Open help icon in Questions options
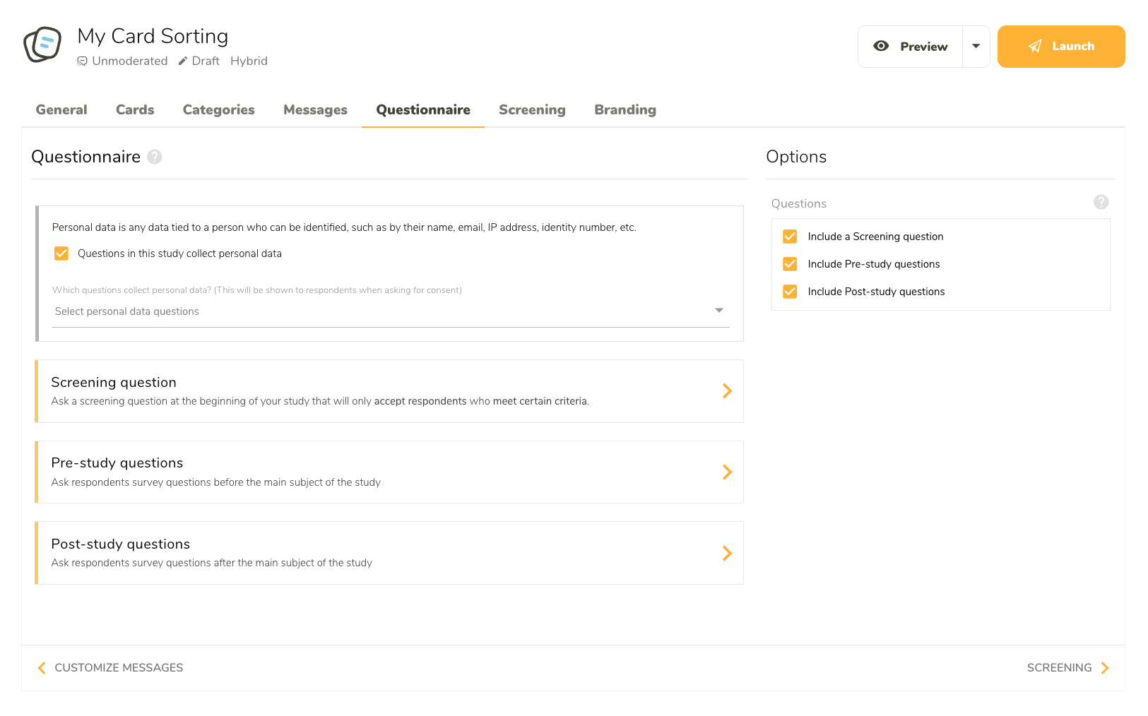1148x716 pixels. [x=1101, y=203]
